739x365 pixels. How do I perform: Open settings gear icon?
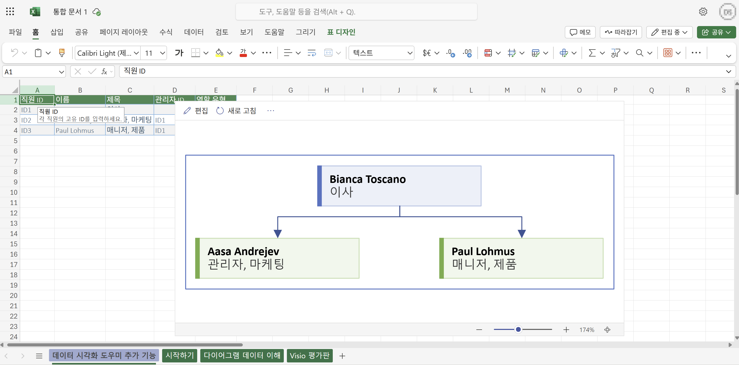[703, 12]
